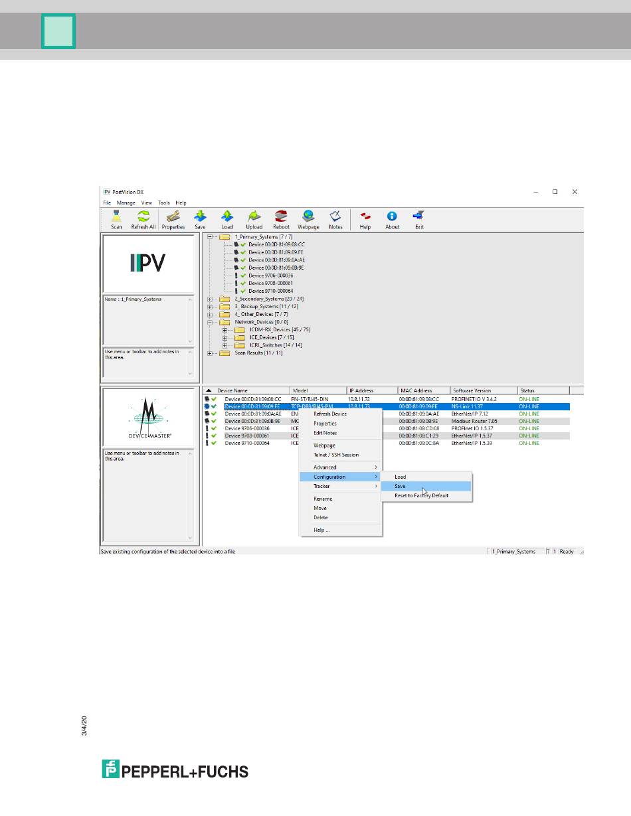Select Device 9706-000036 in the tree
The width and height of the screenshot is (631, 816).
(x=270, y=276)
